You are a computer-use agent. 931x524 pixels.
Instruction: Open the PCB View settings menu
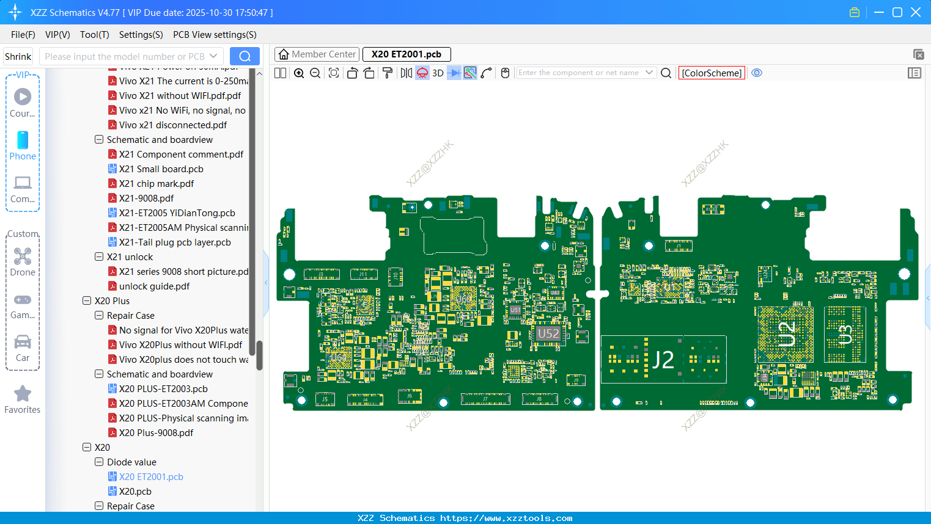tap(215, 35)
